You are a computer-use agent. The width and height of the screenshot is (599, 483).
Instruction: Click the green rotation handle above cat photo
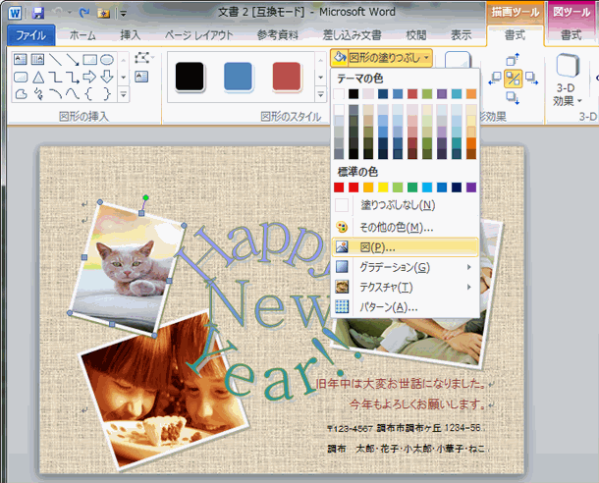(x=145, y=197)
